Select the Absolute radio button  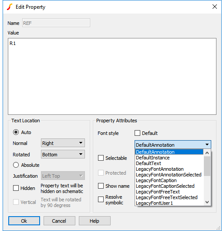[16, 165]
